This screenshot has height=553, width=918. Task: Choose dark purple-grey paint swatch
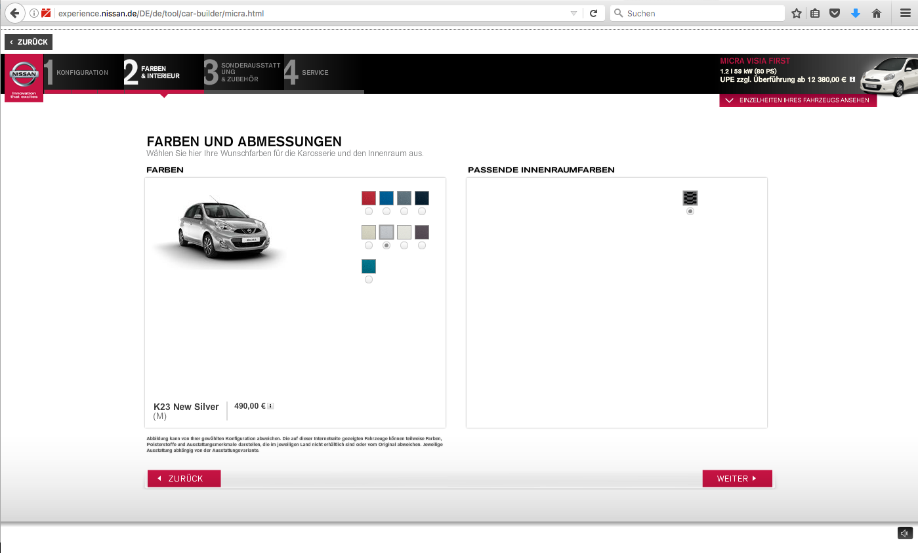(422, 232)
